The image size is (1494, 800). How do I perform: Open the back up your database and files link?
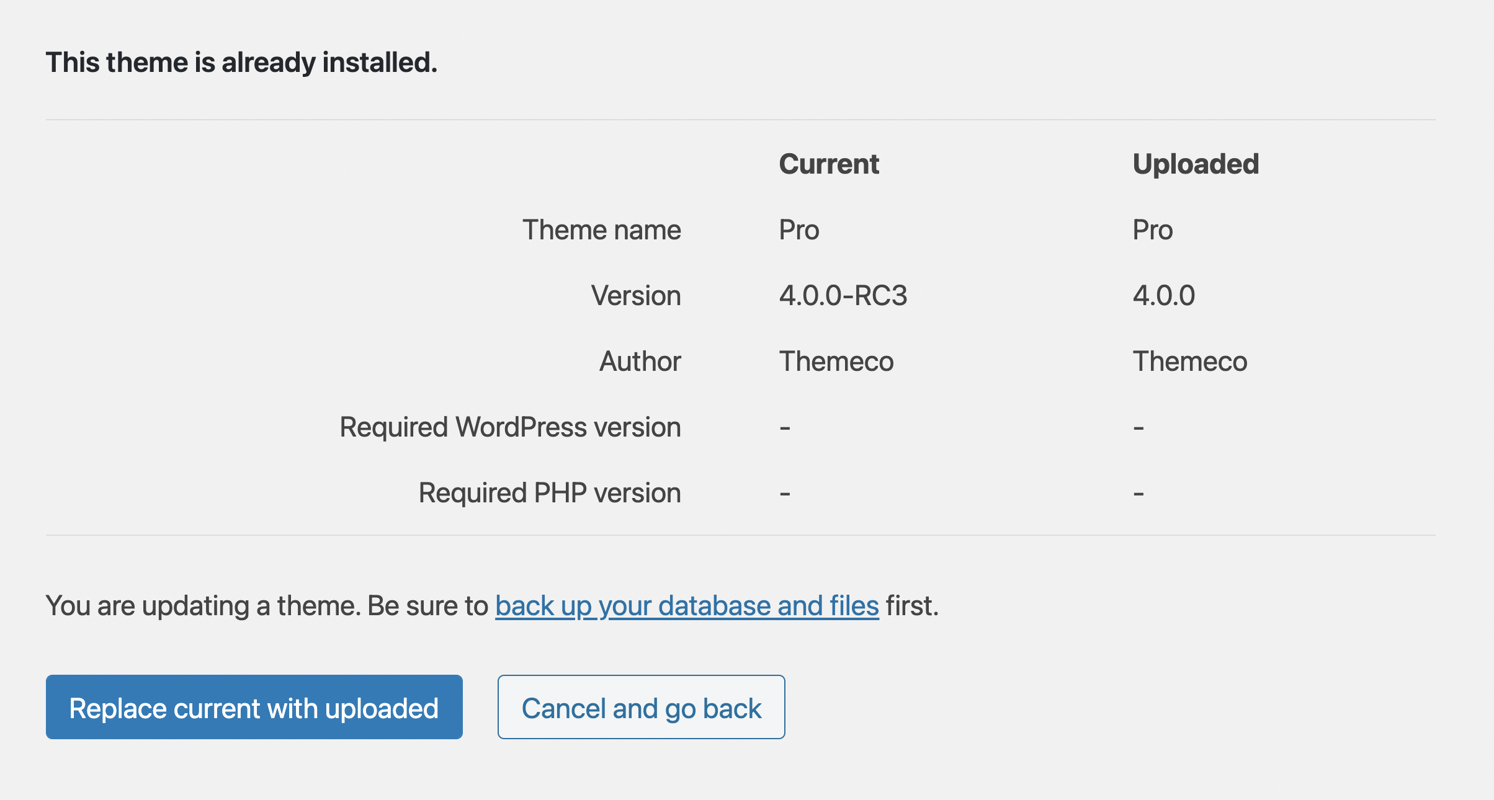(686, 605)
